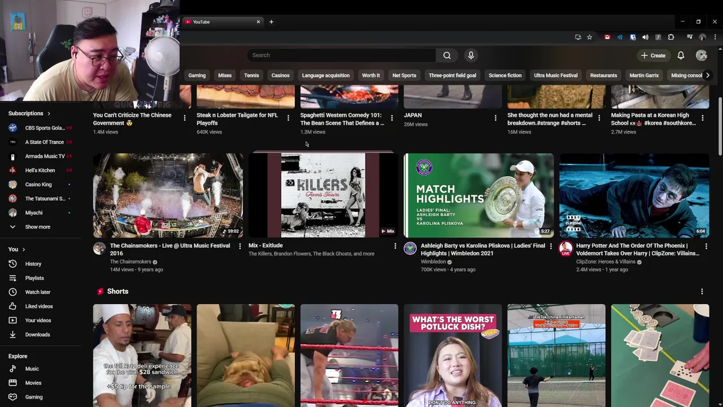
Task: Click the ClipZone channel avatar
Action: pos(565,248)
